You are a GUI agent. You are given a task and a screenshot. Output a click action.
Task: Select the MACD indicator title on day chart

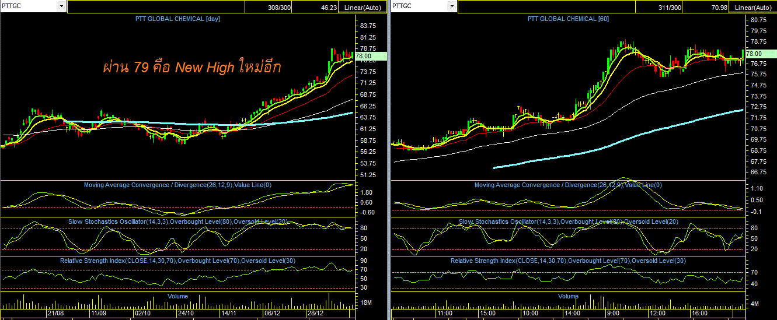177,185
